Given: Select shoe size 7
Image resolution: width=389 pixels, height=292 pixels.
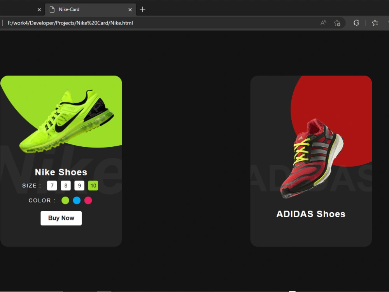Looking at the screenshot, I should coord(52,186).
